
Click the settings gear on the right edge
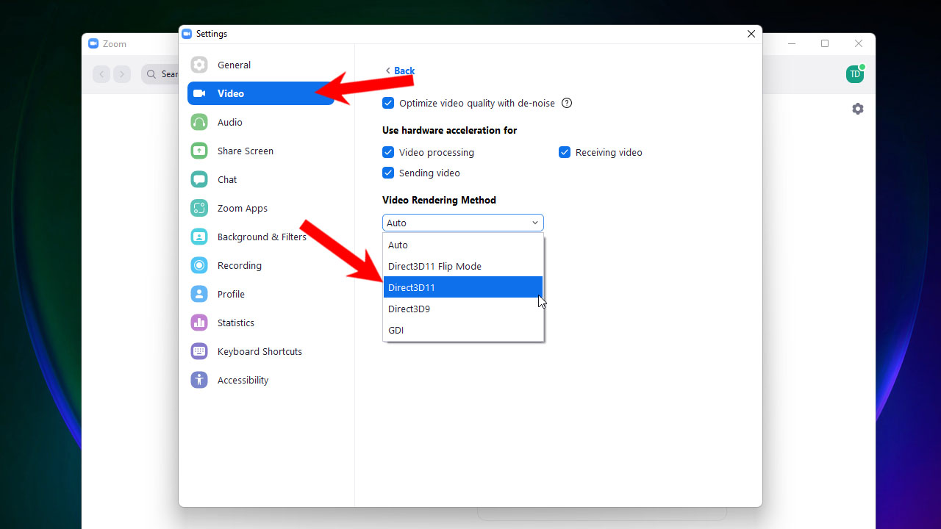click(x=857, y=108)
